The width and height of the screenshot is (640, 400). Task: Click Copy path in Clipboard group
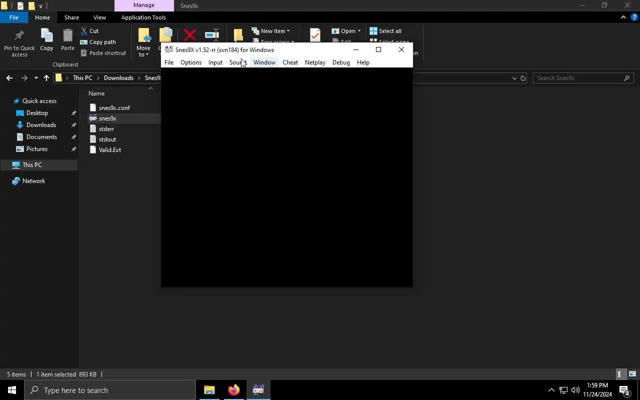click(x=98, y=42)
